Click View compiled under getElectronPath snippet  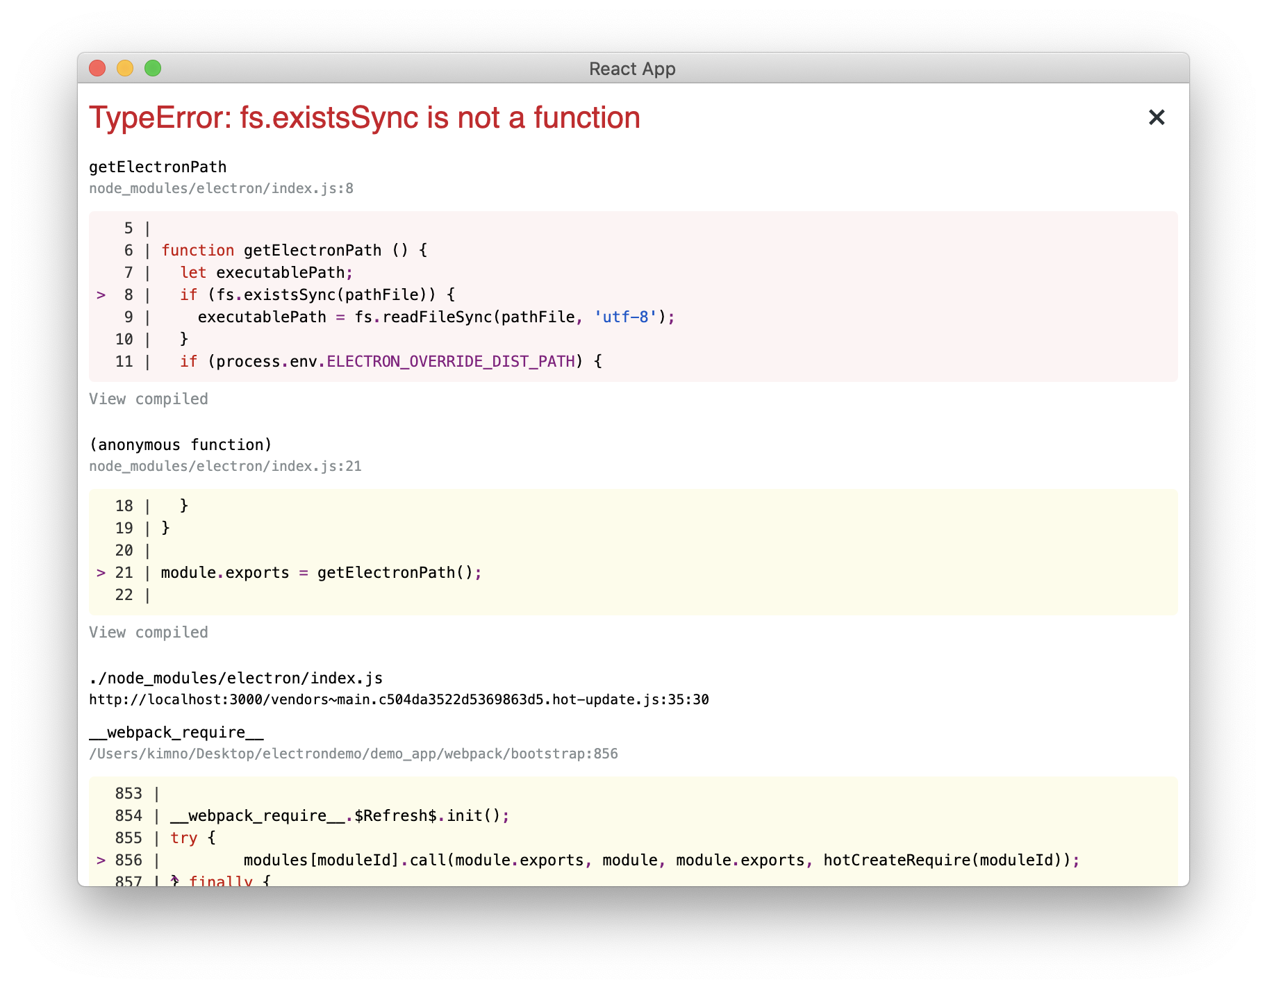[x=149, y=399]
